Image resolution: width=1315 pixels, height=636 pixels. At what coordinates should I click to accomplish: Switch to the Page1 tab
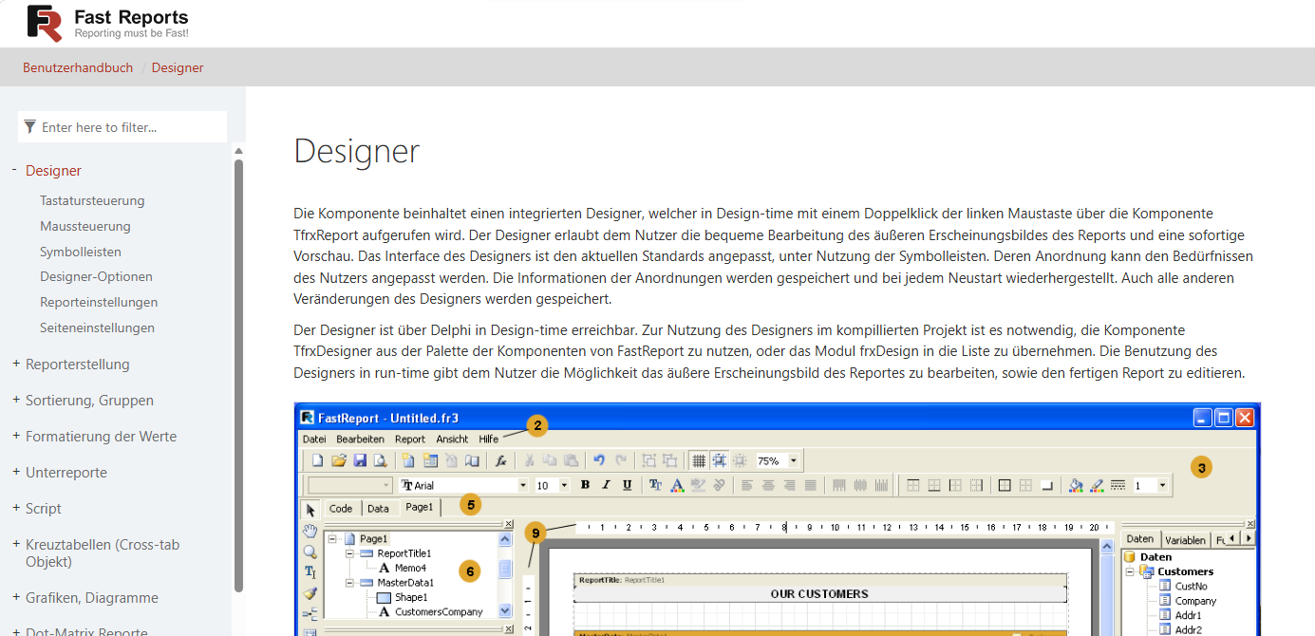tap(419, 508)
